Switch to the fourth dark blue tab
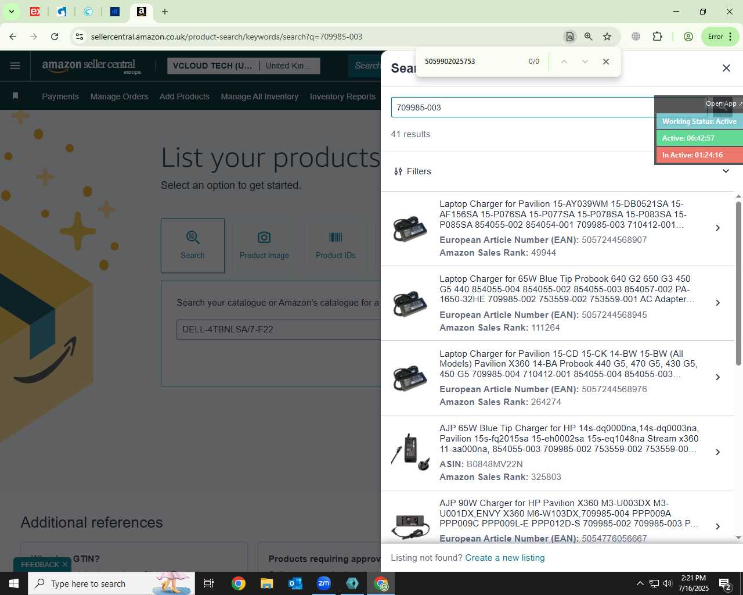 115,12
